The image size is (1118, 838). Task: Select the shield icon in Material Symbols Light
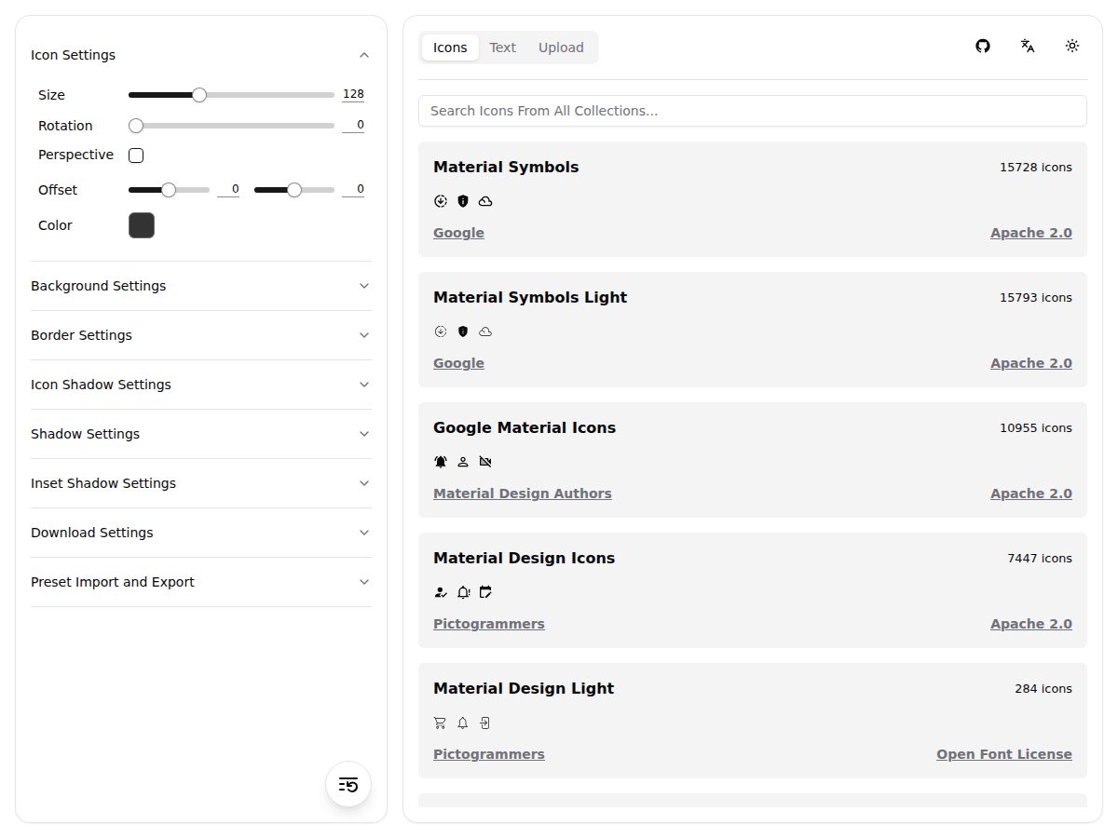(x=463, y=331)
